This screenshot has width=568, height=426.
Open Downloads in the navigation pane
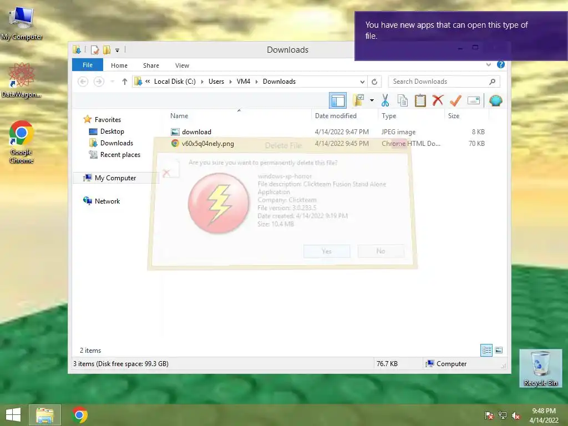pos(116,143)
